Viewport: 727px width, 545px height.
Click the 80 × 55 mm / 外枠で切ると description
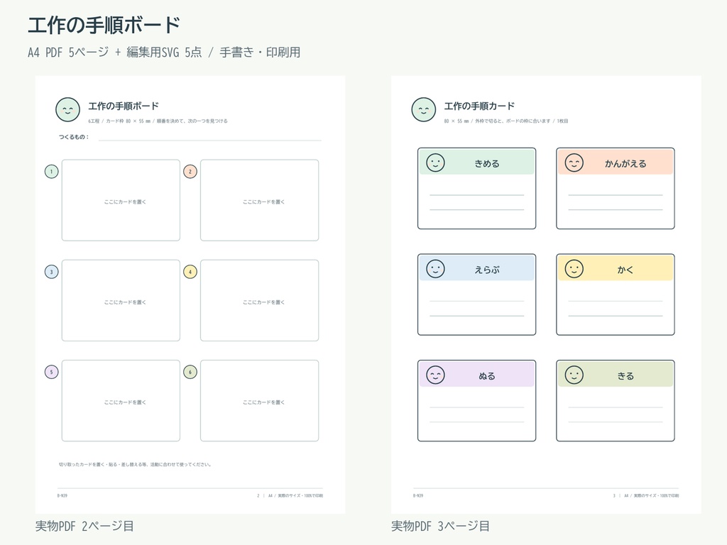click(x=506, y=121)
